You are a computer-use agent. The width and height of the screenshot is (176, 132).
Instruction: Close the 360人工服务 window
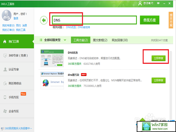coord(169,3)
